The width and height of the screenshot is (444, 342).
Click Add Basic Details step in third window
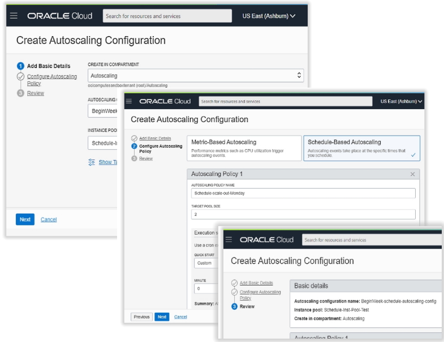pos(256,283)
